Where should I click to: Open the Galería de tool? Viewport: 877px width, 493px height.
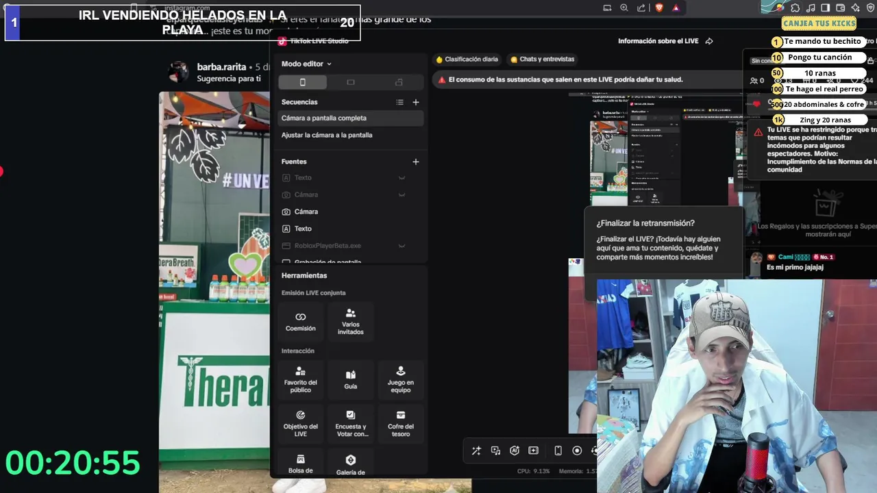[x=350, y=465]
